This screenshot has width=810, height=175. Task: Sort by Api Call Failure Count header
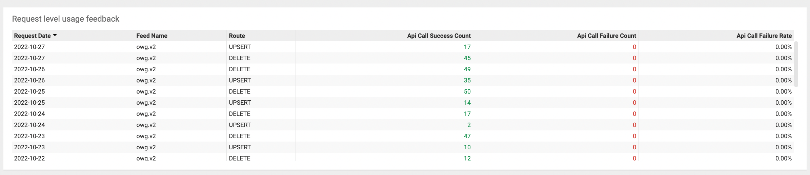(607, 36)
